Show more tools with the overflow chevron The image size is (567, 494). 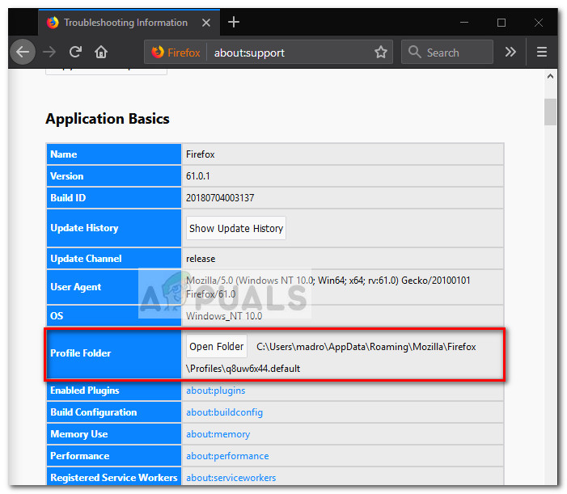(510, 52)
